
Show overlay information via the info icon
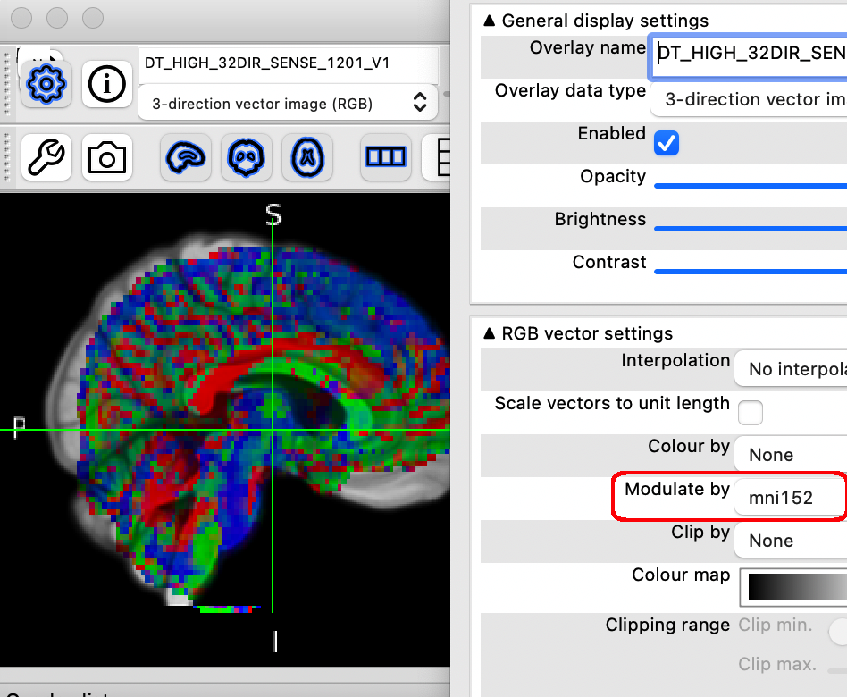pyautogui.click(x=106, y=84)
